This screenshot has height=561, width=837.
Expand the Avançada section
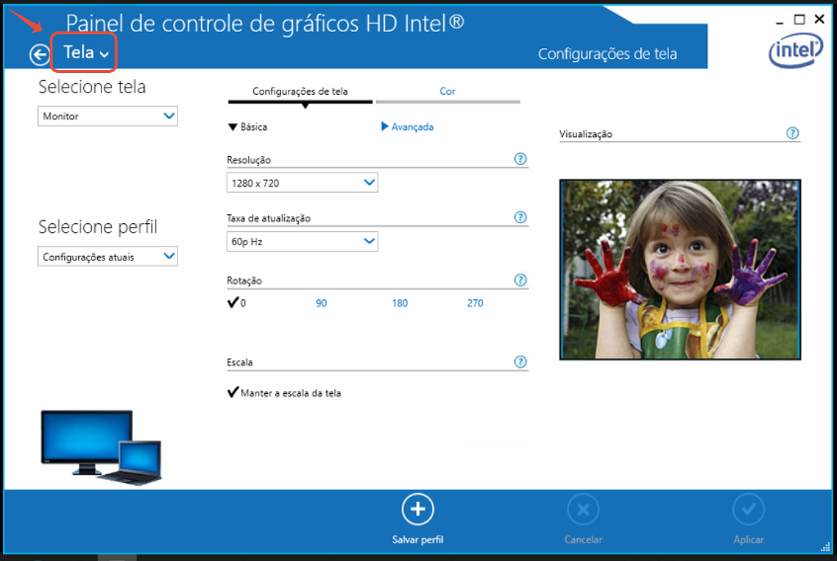click(408, 127)
